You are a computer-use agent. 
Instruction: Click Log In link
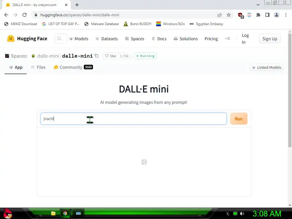pos(245,38)
